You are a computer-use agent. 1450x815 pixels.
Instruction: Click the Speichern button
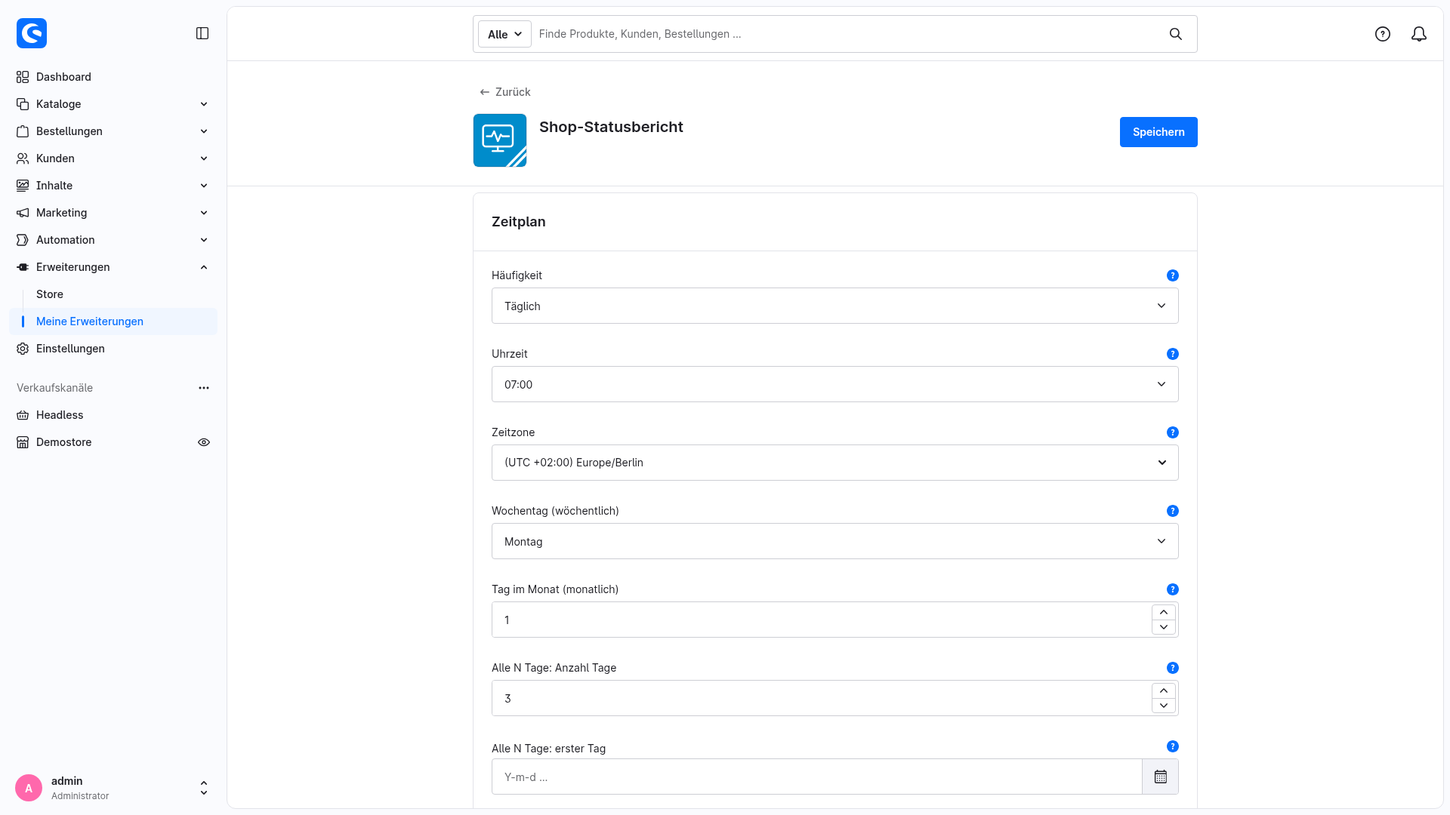pyautogui.click(x=1158, y=132)
